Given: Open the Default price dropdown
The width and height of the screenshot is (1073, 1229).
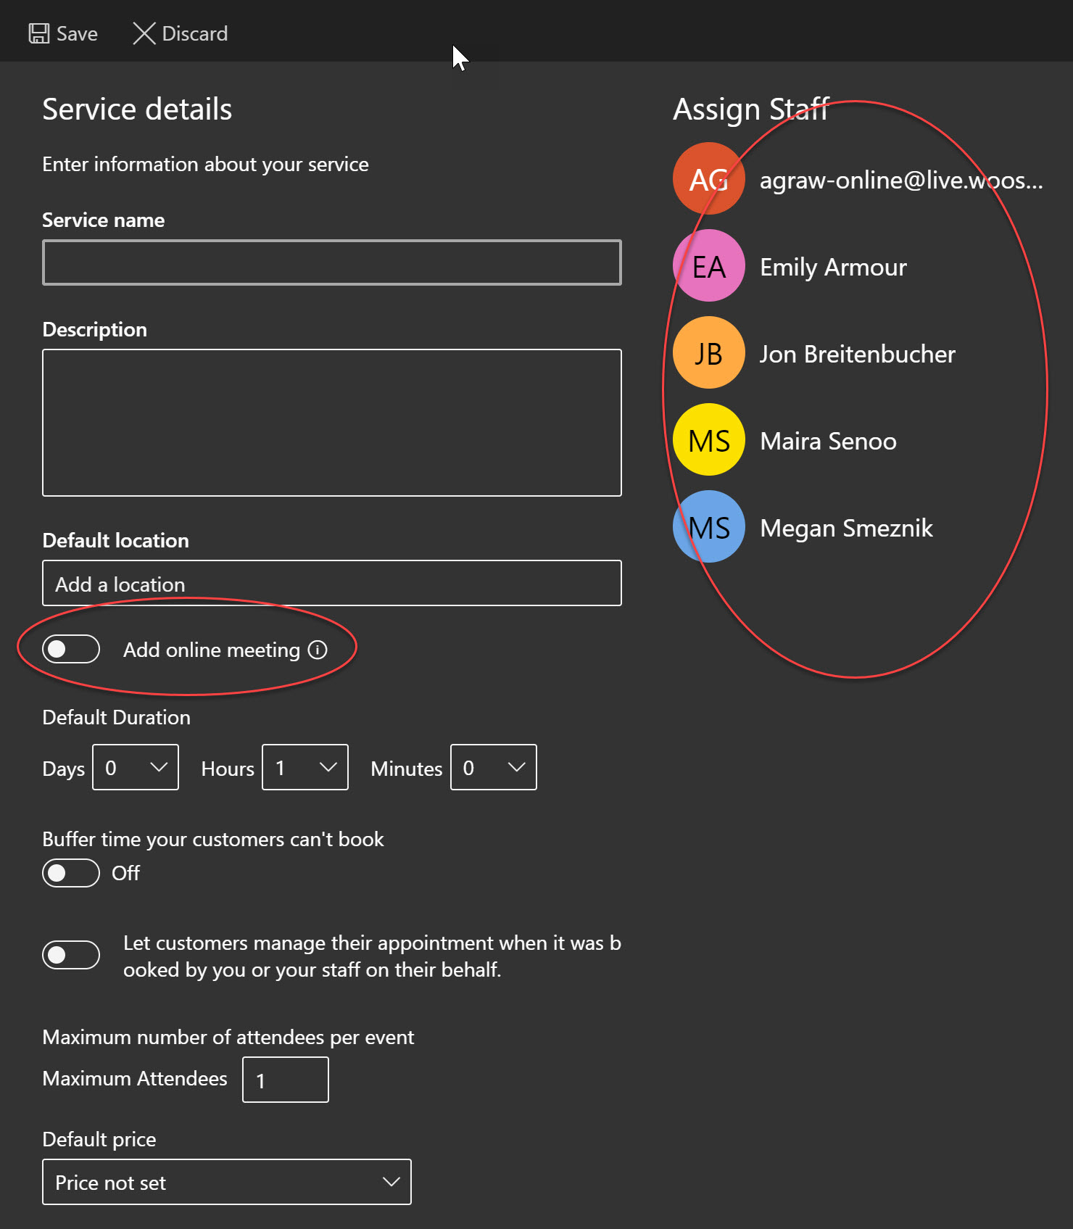Looking at the screenshot, I should 226,1182.
